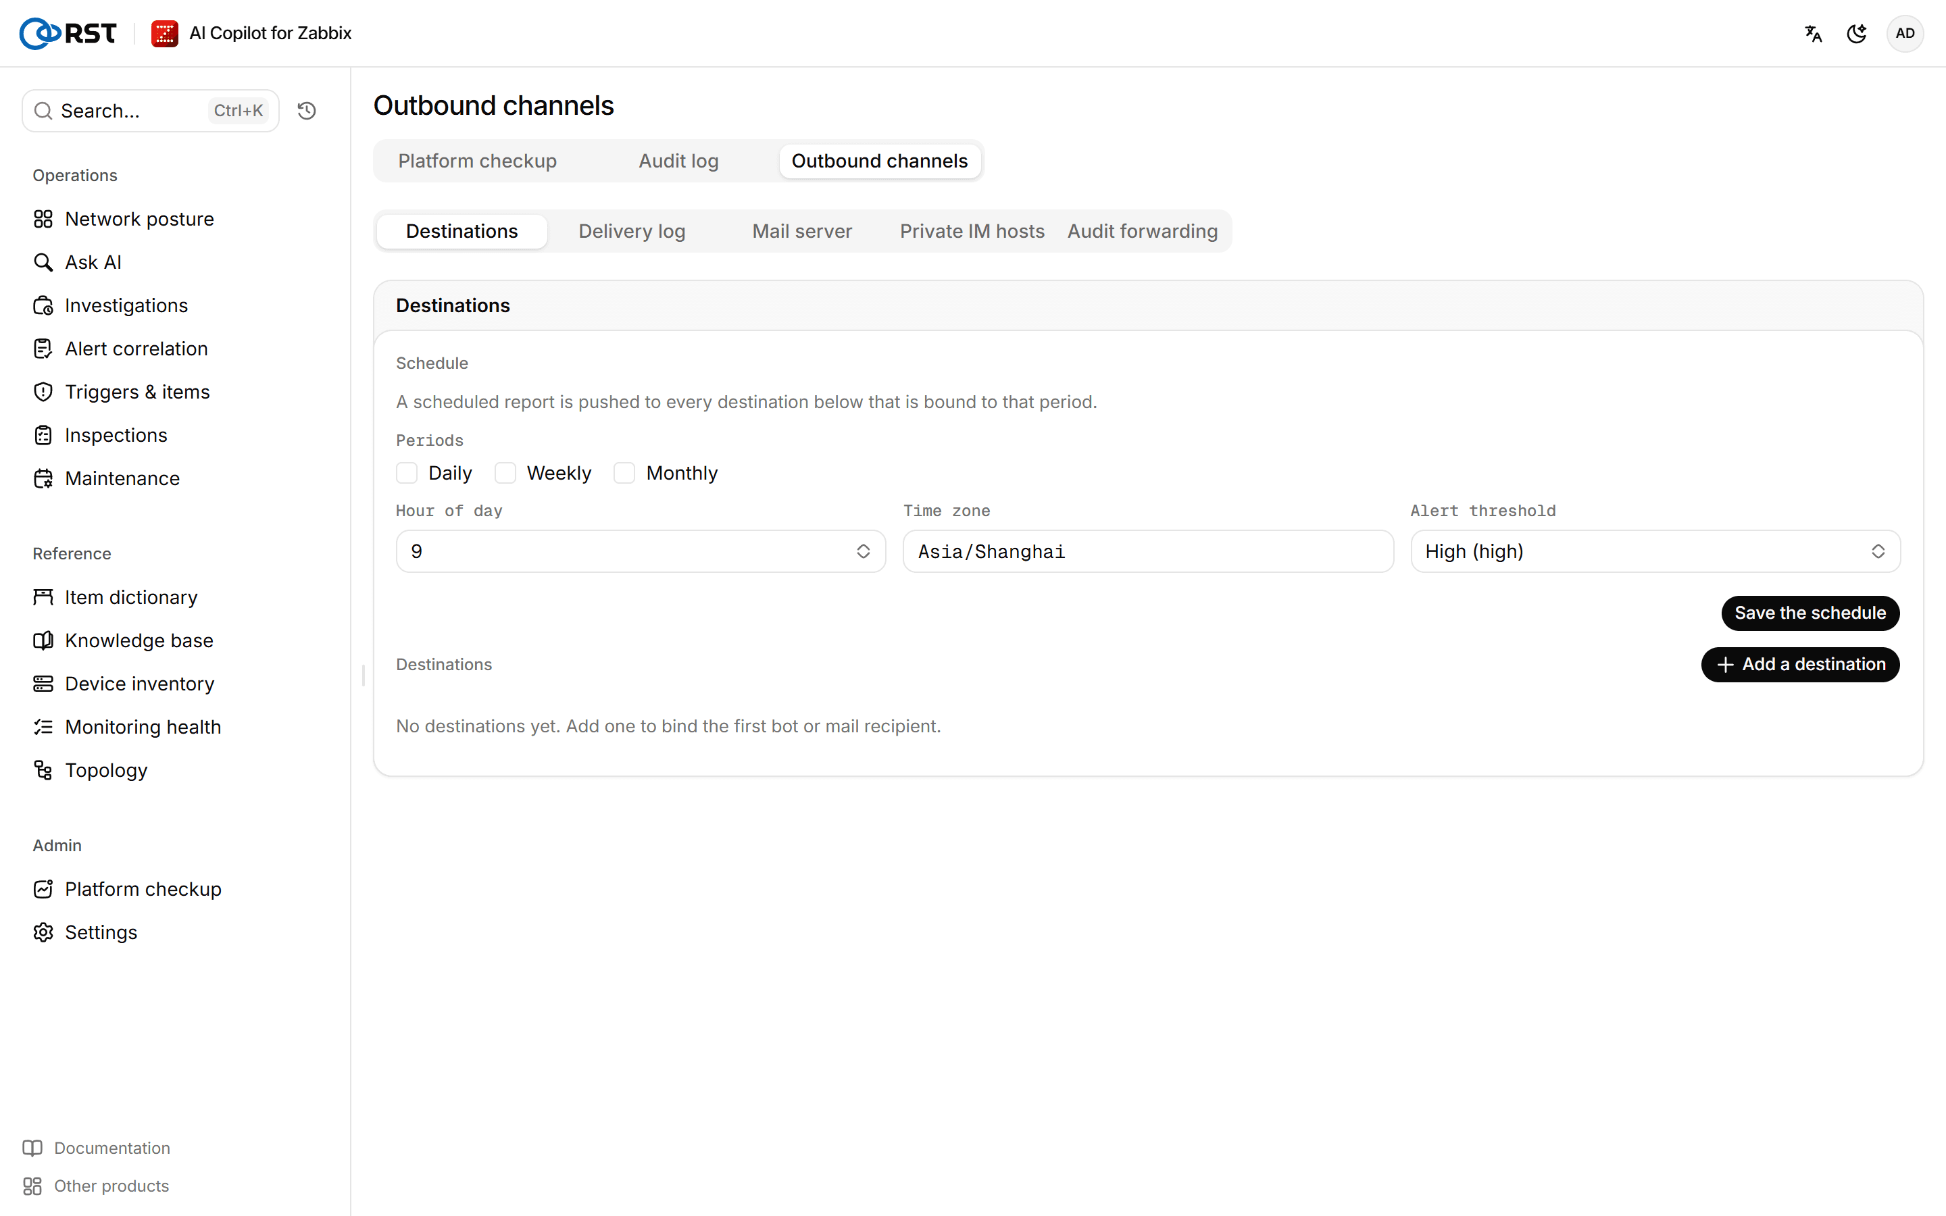Switch to Private IM hosts tab
Screen dimensions: 1946x1216
tap(972, 231)
